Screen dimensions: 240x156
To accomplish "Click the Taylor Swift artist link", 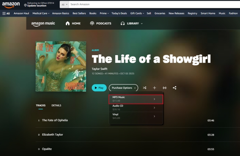I will click(x=99, y=69).
